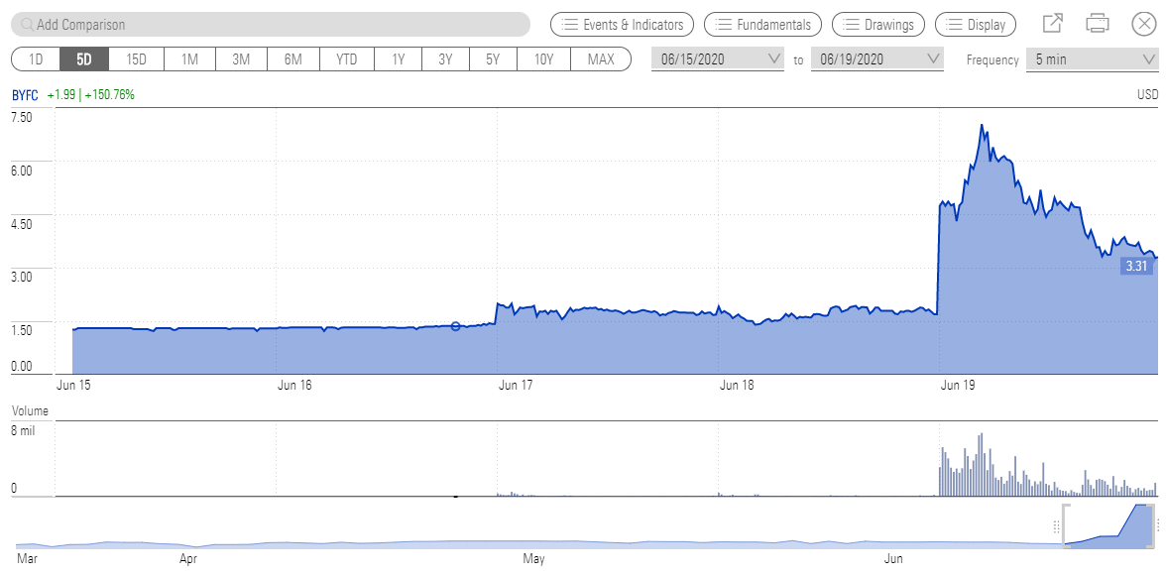Switch to the 1M time range

[188, 59]
